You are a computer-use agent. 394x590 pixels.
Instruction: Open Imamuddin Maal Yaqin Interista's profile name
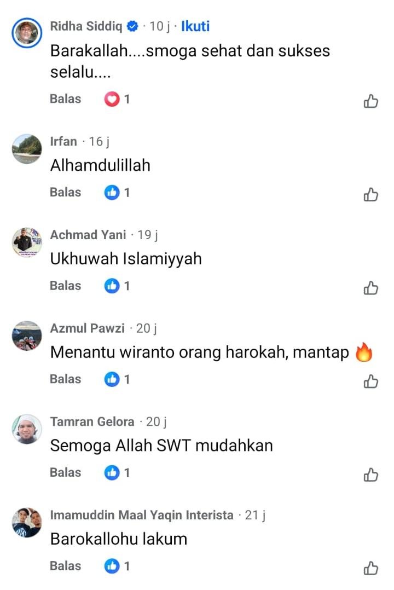coord(142,514)
